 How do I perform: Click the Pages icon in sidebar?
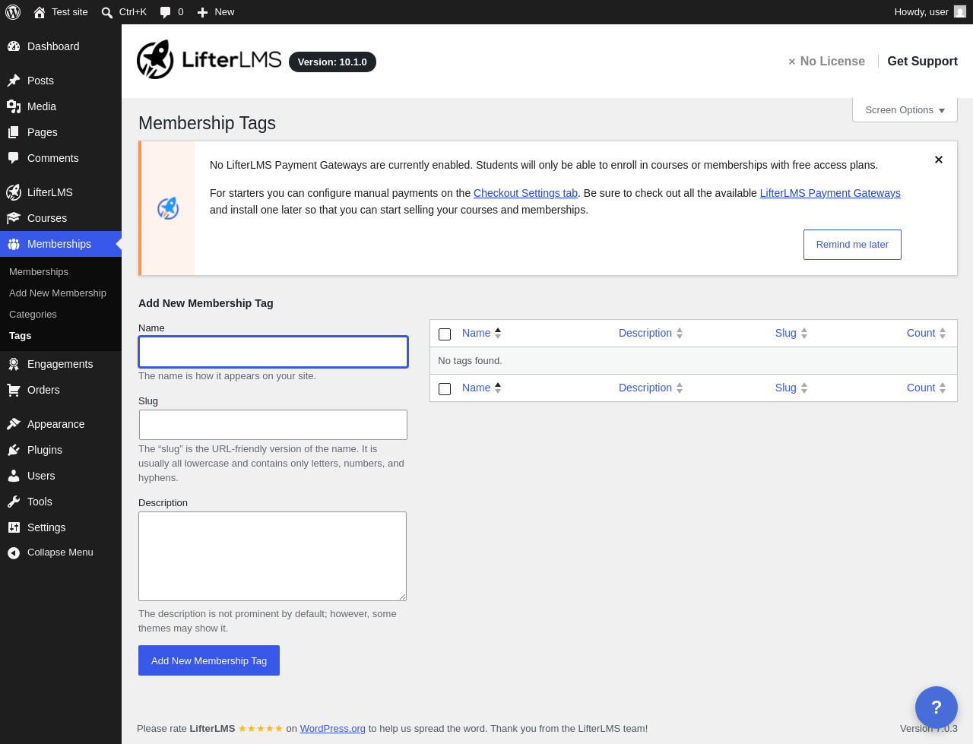[x=14, y=132]
